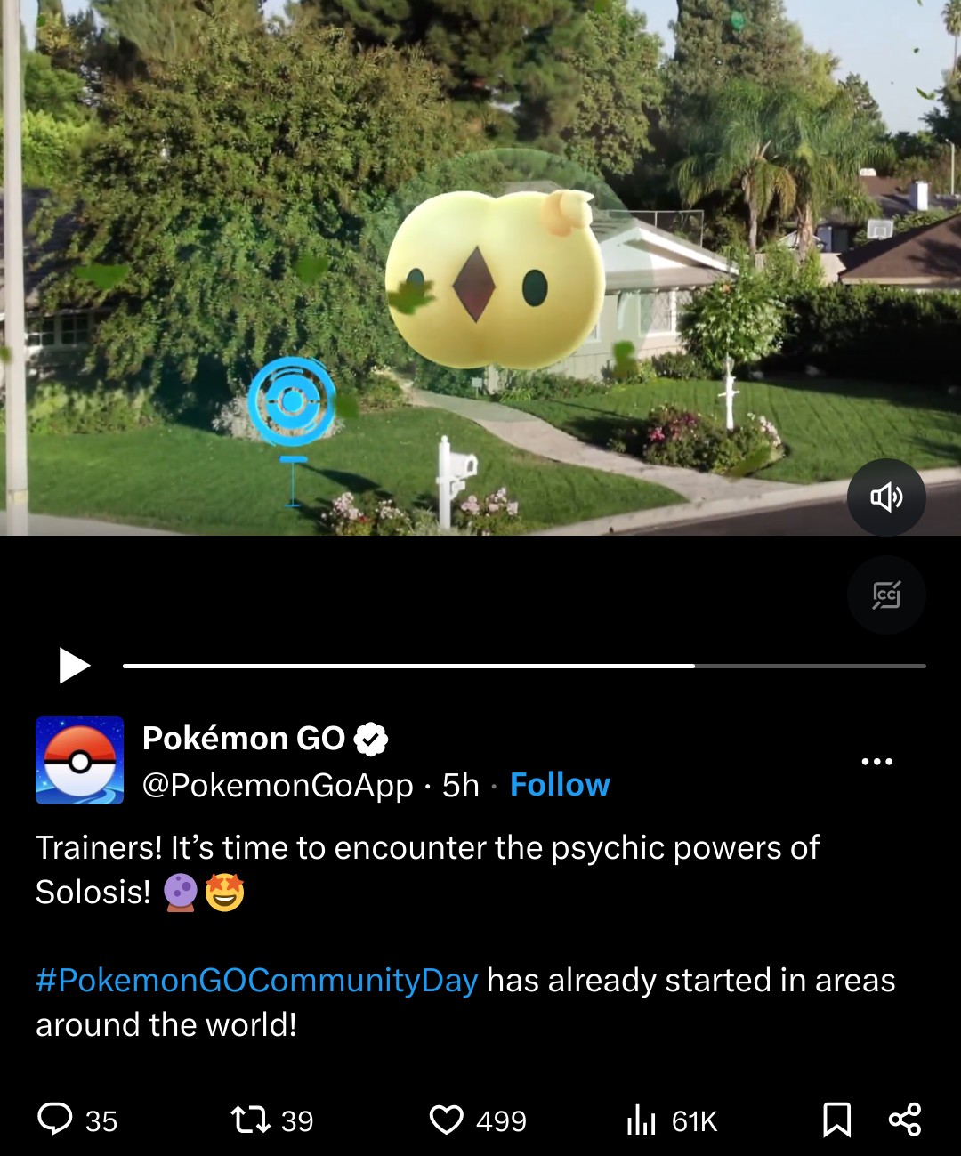Image resolution: width=961 pixels, height=1156 pixels.
Task: Follow the Pokémon GO account
Action: pyautogui.click(x=560, y=785)
